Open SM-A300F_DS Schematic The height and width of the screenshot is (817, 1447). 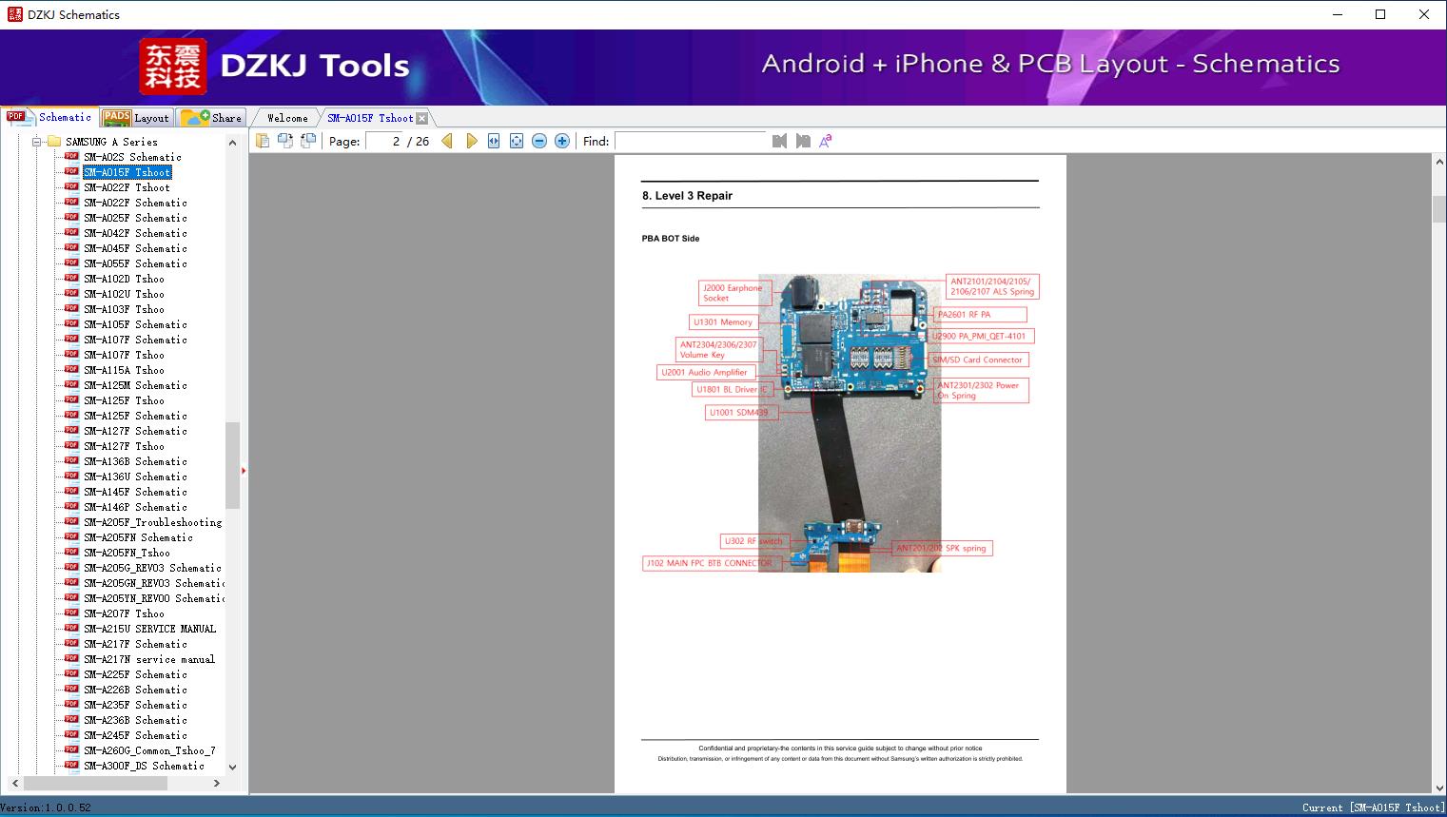[144, 766]
